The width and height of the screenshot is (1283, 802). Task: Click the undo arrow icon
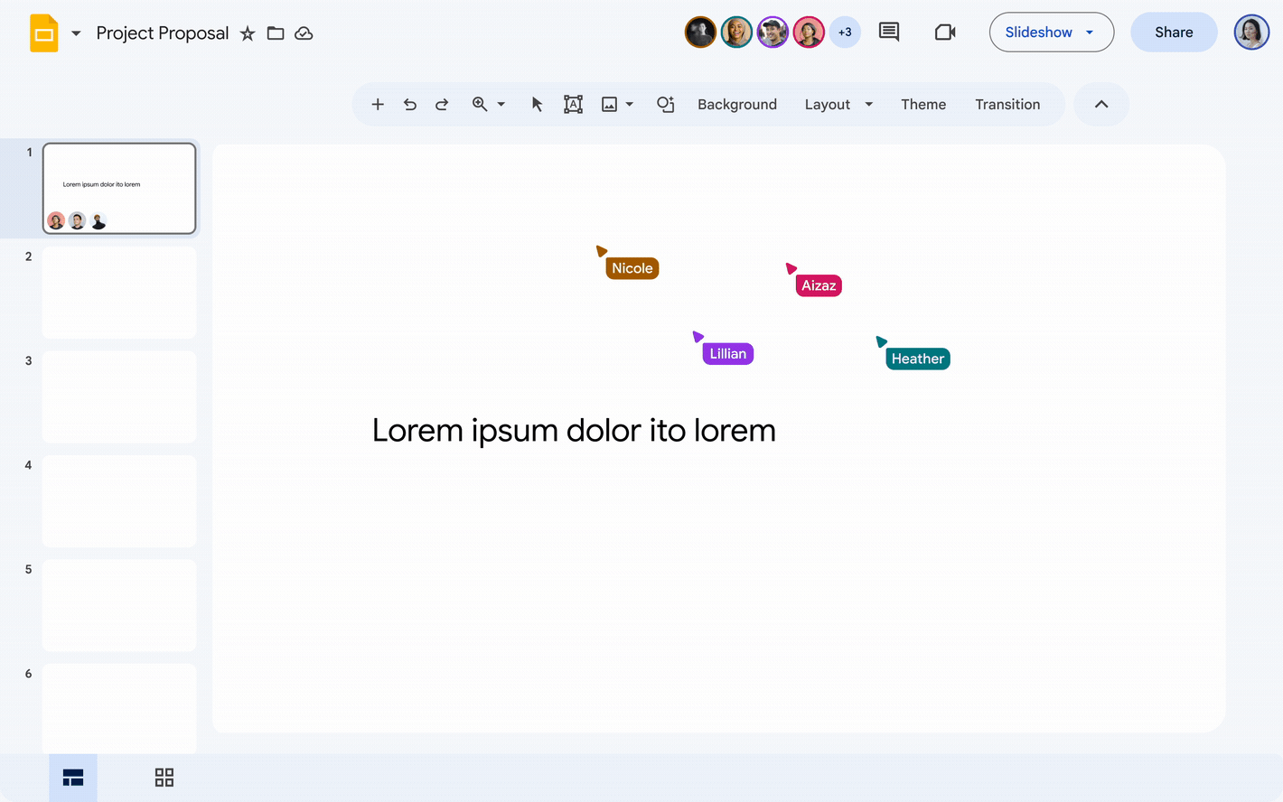[410, 105]
